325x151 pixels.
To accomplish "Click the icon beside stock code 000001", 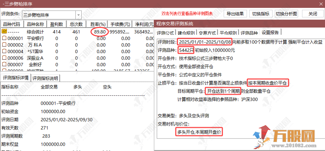I will tap(4, 38).
